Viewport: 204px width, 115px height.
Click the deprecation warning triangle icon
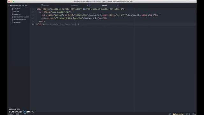174,114
